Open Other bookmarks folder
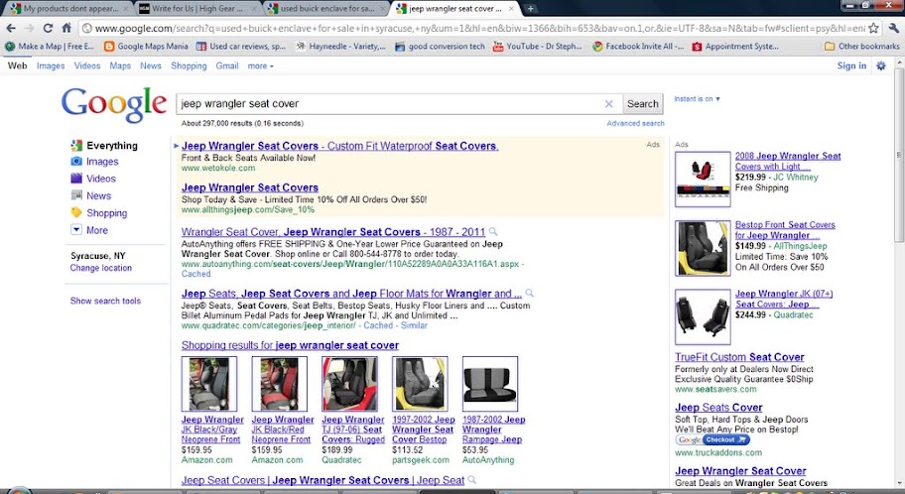905x494 pixels. coord(861,47)
